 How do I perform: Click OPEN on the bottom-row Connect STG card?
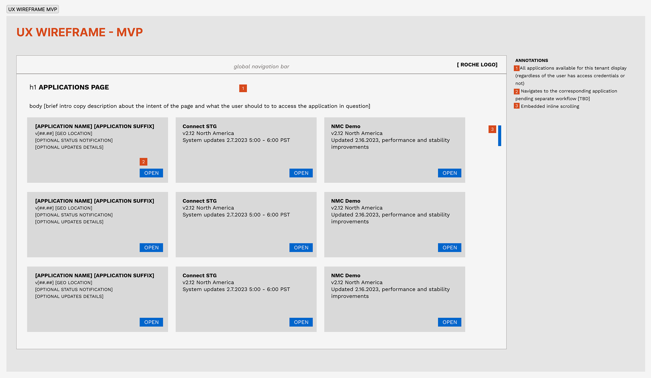click(x=301, y=322)
